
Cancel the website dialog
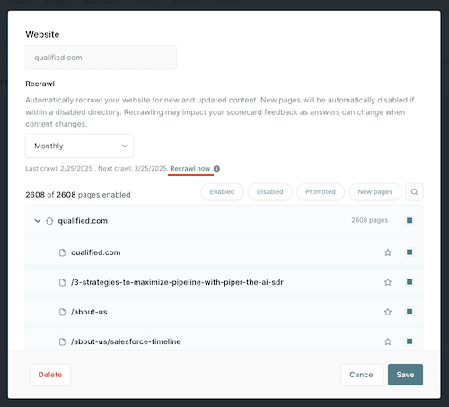tap(362, 375)
